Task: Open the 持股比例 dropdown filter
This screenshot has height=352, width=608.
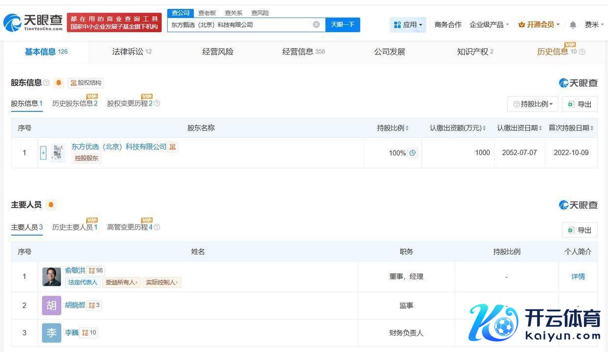Action: click(x=533, y=104)
